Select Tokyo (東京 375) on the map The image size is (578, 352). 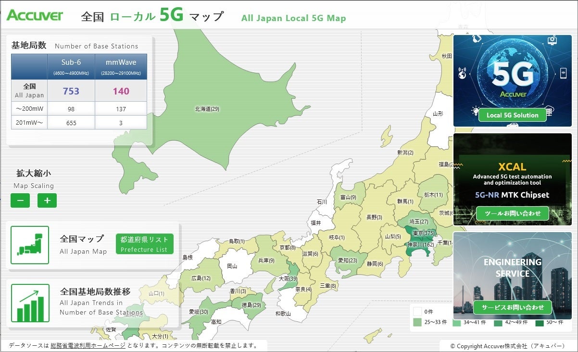[424, 233]
